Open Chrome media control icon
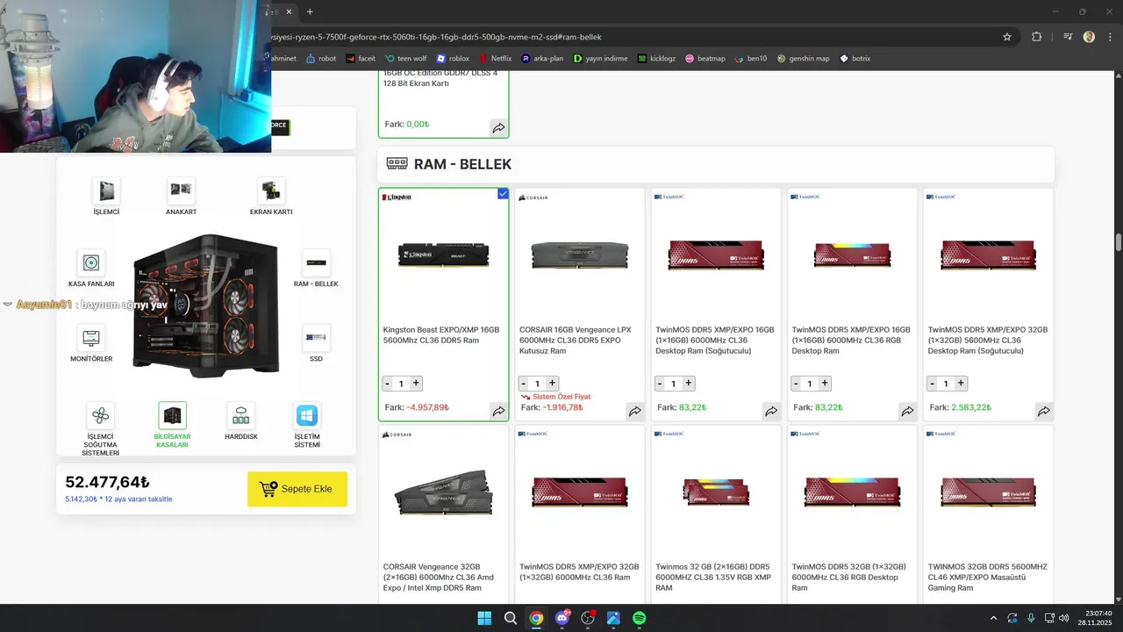The image size is (1123, 632). (x=1067, y=37)
